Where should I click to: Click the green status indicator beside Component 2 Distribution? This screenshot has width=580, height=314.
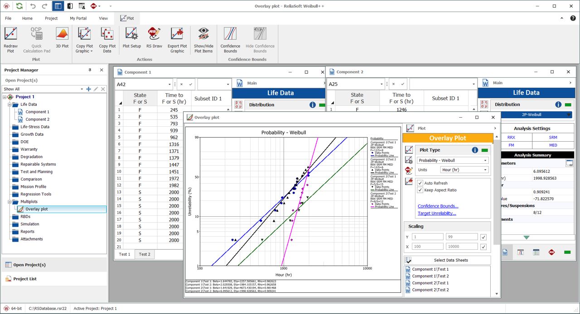[568, 105]
